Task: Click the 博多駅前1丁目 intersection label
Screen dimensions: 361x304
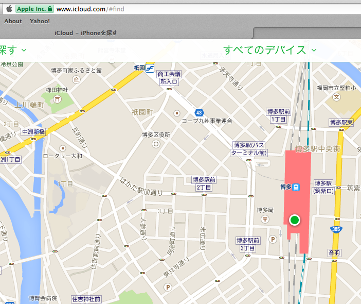Action: pyautogui.click(x=278, y=115)
